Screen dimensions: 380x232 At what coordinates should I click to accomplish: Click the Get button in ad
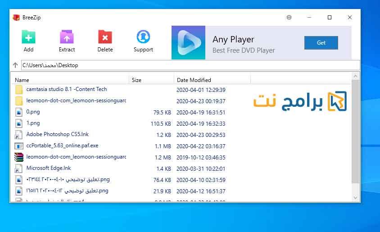click(321, 43)
